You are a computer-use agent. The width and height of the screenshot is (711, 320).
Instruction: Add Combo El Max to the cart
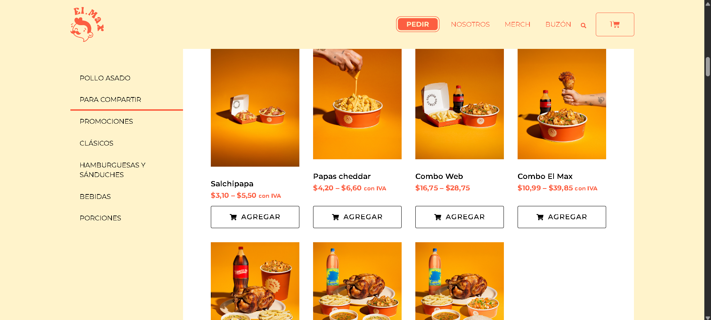tap(562, 217)
